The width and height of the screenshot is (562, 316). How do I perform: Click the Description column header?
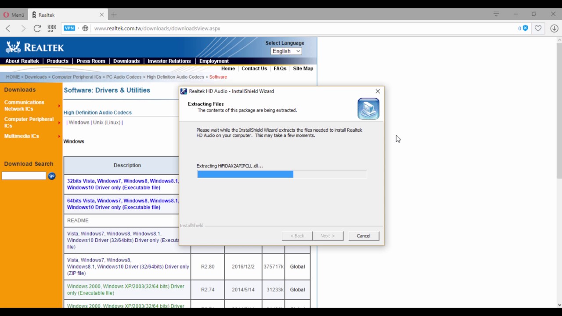pyautogui.click(x=127, y=165)
